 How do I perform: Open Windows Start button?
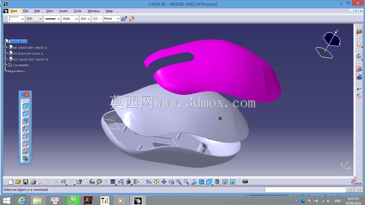click(7, 200)
